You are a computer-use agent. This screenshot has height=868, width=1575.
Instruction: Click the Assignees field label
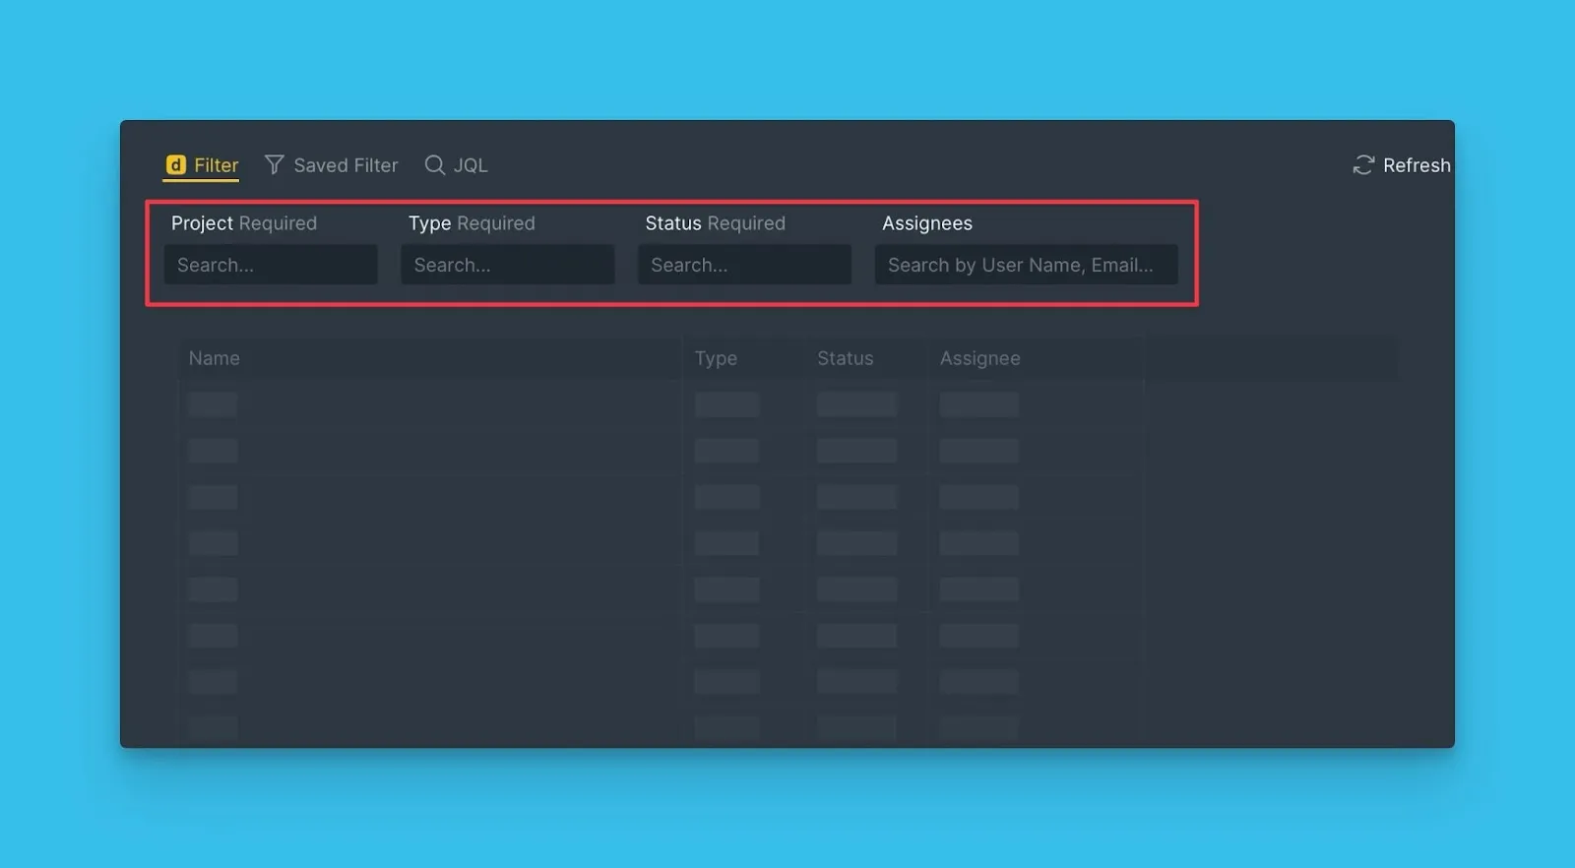(926, 223)
